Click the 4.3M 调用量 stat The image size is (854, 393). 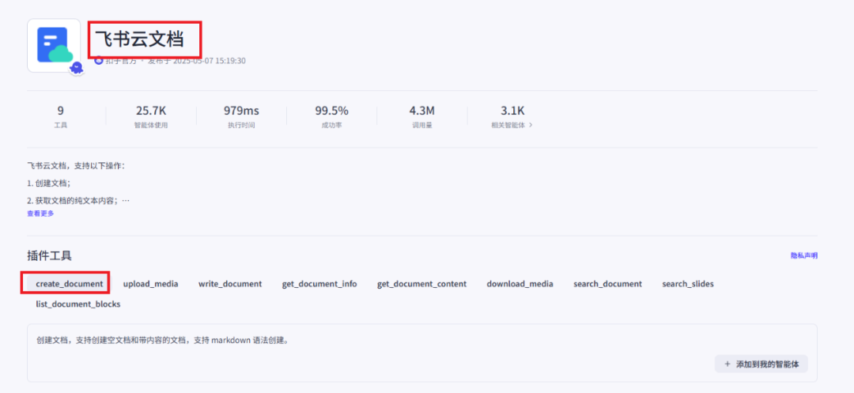[x=422, y=116]
